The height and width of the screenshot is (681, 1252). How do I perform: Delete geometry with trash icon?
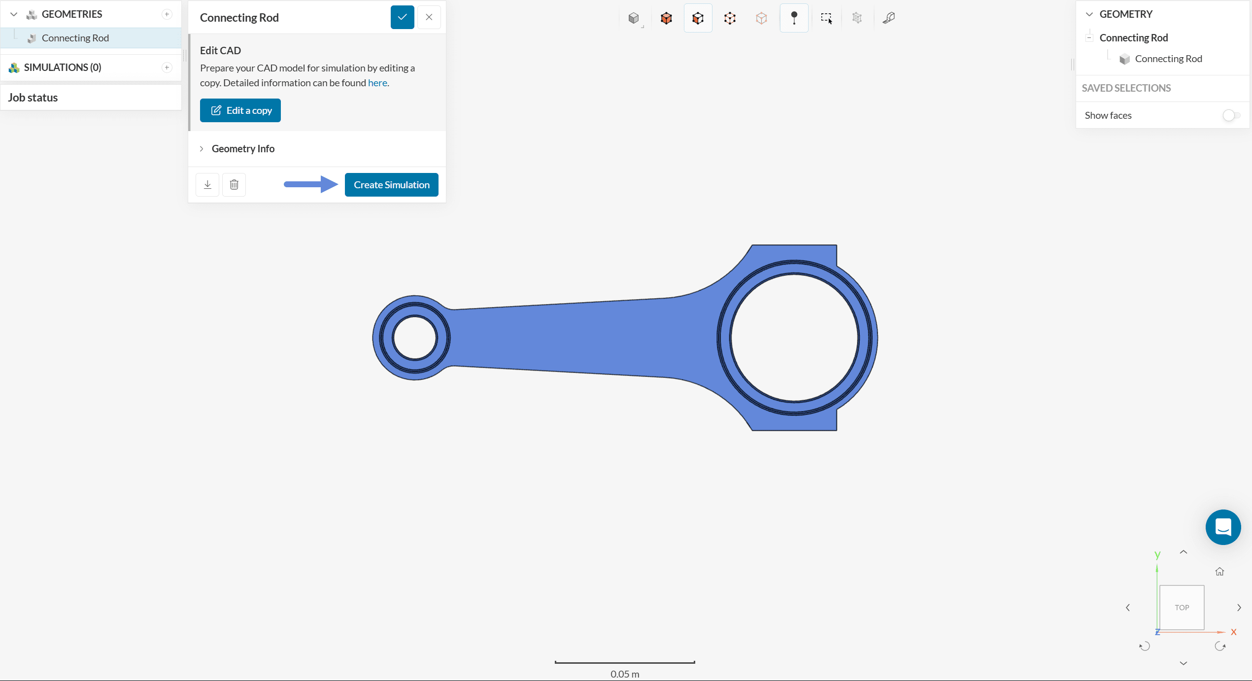click(x=234, y=185)
